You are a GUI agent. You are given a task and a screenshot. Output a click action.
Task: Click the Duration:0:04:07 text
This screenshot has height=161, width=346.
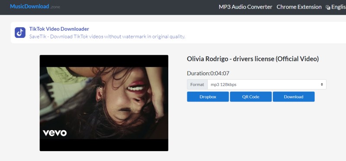coord(208,73)
